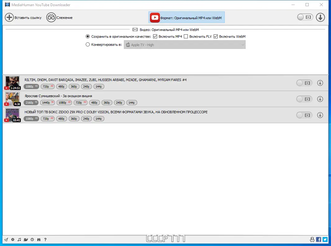331x246 pixels.
Task: Click Вставить ссылку text button
Action: coord(28,18)
